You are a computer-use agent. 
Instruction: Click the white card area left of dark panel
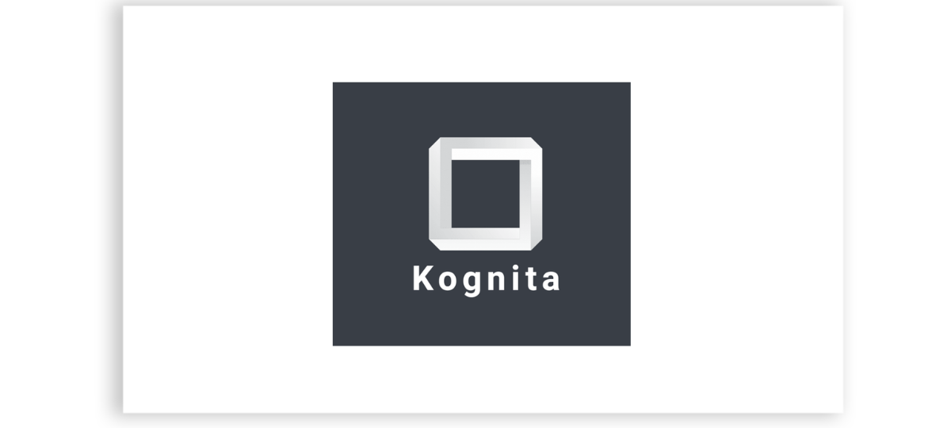coord(227,210)
